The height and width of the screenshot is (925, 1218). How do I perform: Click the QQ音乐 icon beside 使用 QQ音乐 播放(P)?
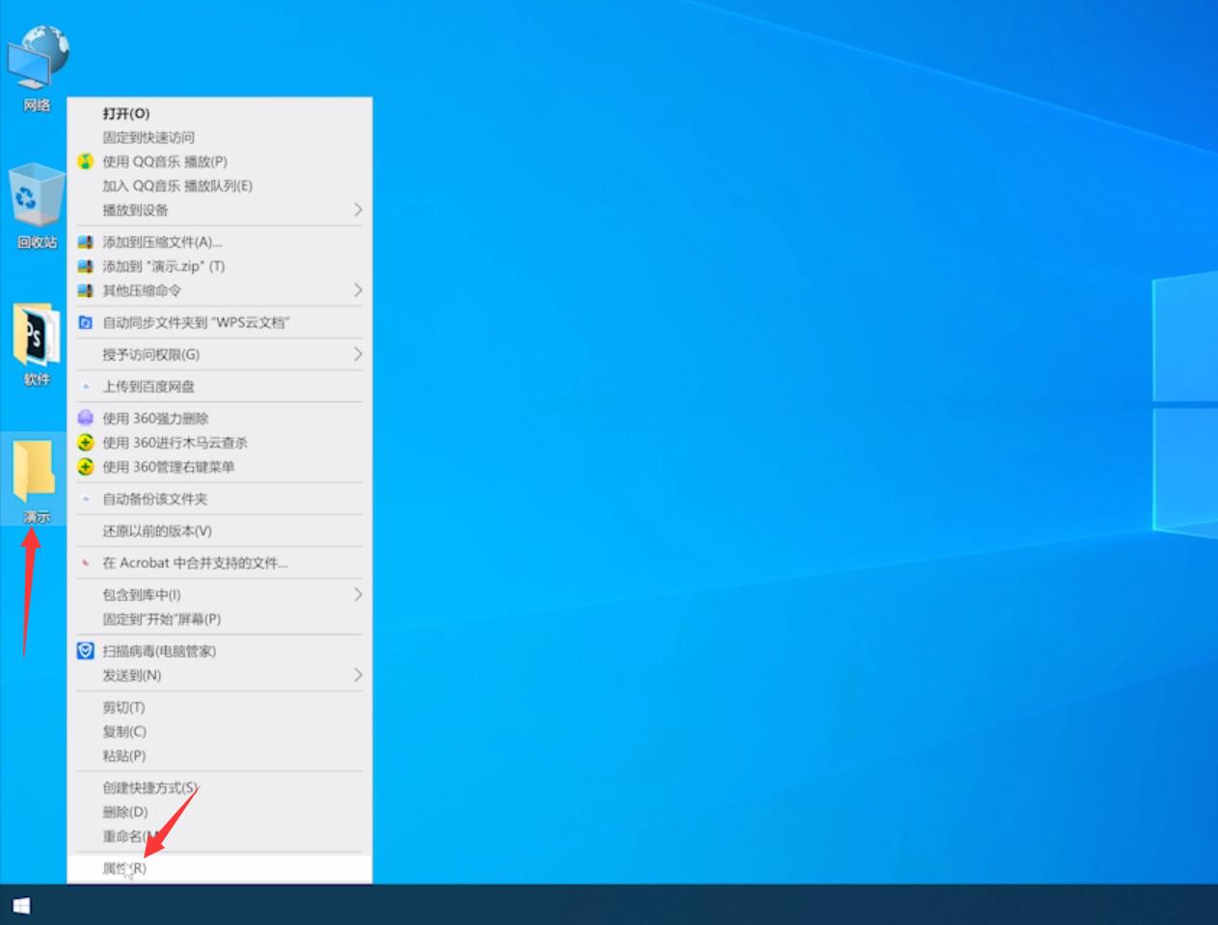point(86,161)
